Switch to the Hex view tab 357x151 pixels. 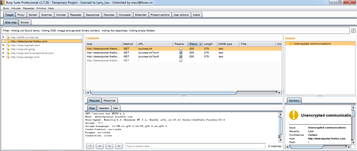click(x=116, y=108)
